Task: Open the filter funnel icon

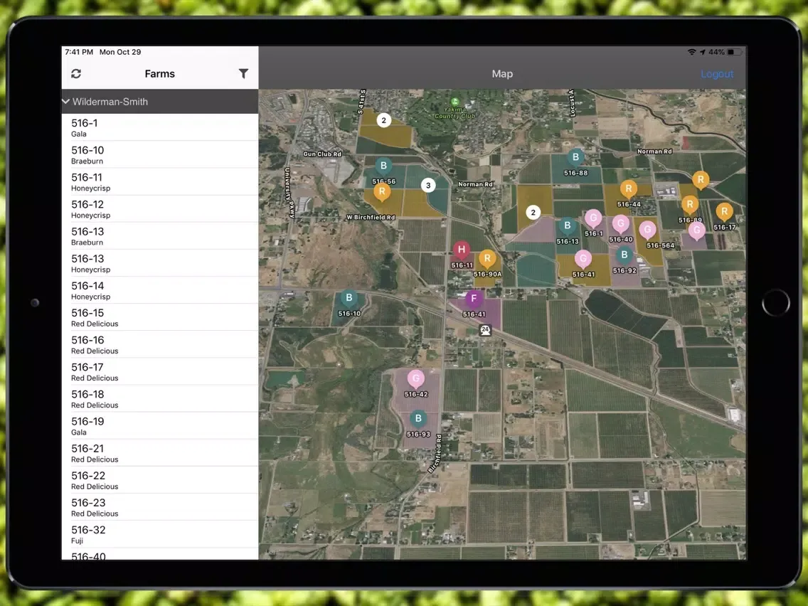Action: [x=243, y=74]
